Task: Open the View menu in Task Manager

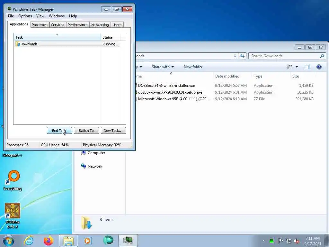Action: 40,16
